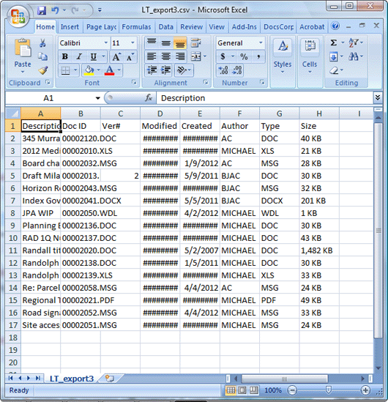Customize Quick Access Toolbar dropdown
Screen dimensions: 388x402
point(100,10)
